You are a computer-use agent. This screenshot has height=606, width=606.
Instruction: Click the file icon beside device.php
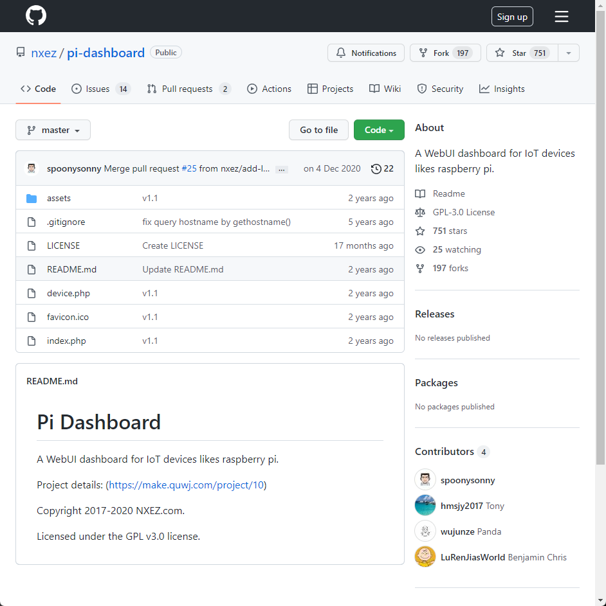click(32, 293)
